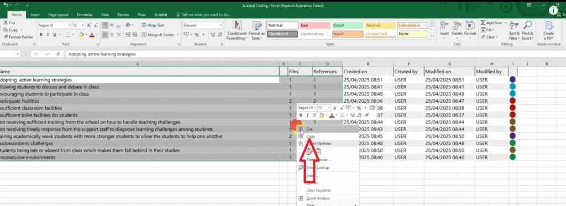Open the Name Box dropdown arrow
The image size is (566, 206).
coord(18,54)
